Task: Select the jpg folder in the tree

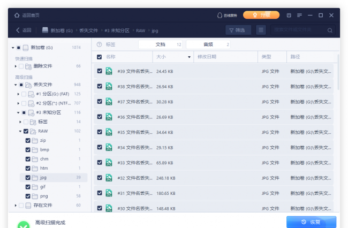Action: pos(54,178)
